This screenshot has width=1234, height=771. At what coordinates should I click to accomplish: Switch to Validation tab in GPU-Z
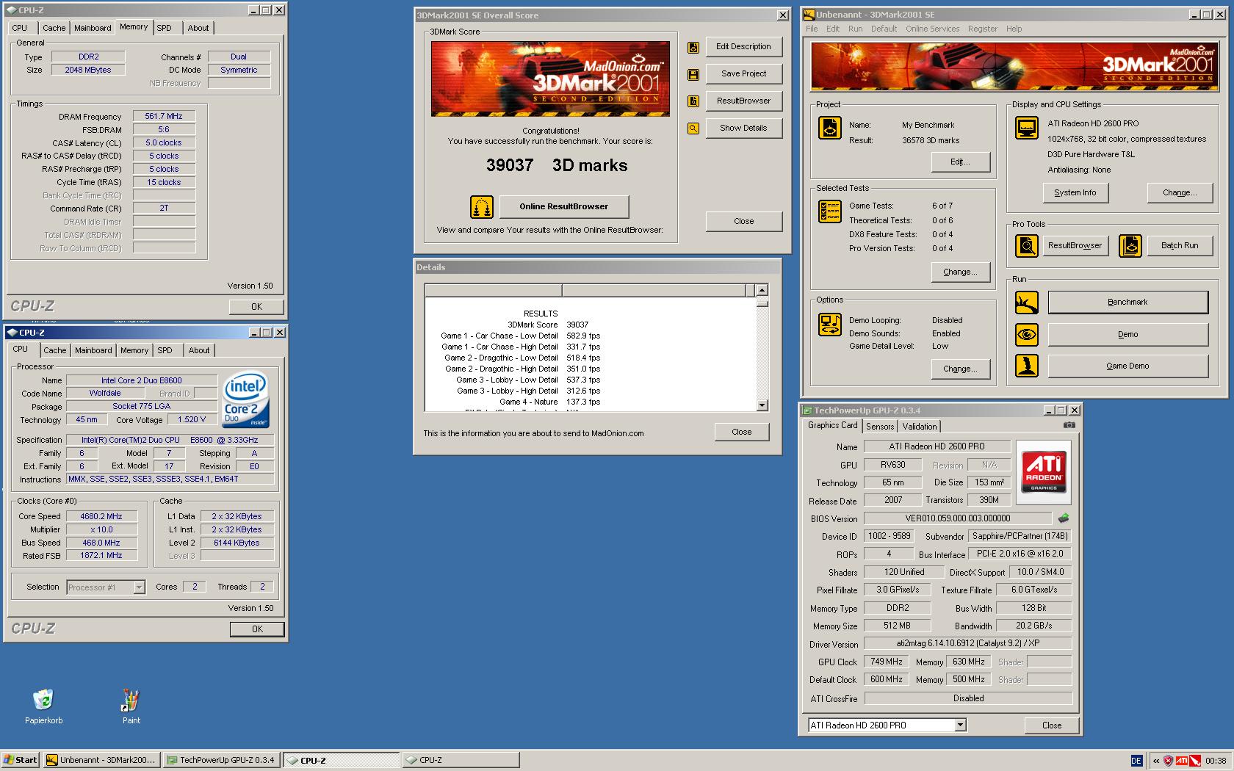click(920, 427)
